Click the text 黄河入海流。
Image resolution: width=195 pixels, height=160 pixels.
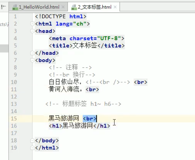(x=66, y=89)
